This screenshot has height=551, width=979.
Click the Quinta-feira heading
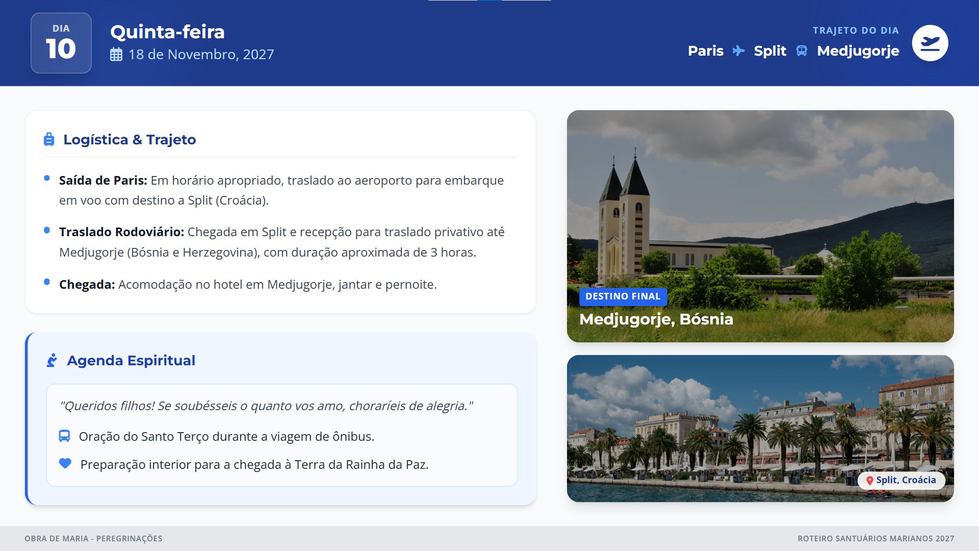tap(167, 32)
